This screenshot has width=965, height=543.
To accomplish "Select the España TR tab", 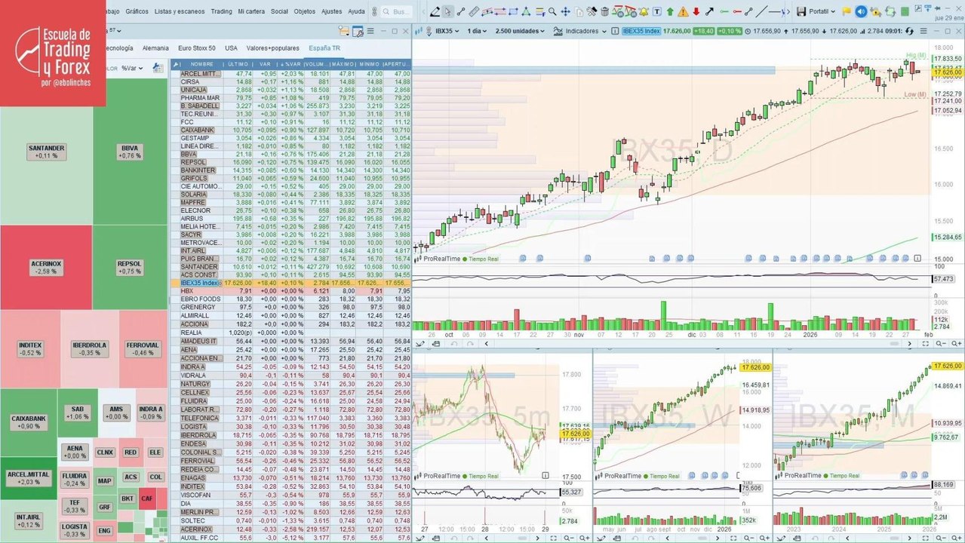I will coord(324,48).
